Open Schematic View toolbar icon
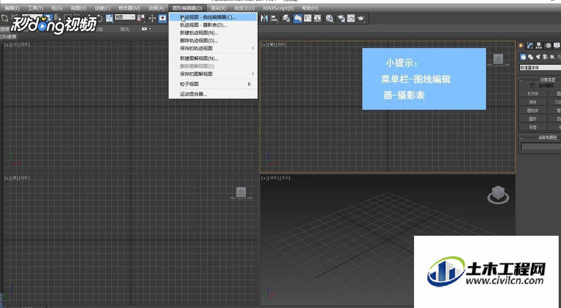The height and width of the screenshot is (308, 561). [318, 18]
